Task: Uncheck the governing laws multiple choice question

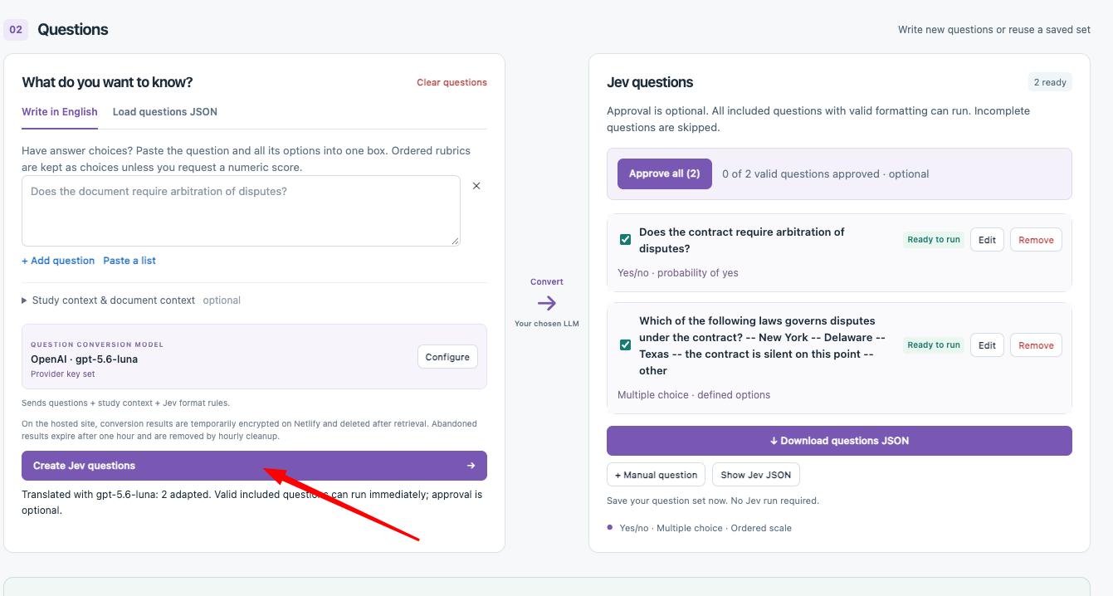Action: (x=626, y=344)
